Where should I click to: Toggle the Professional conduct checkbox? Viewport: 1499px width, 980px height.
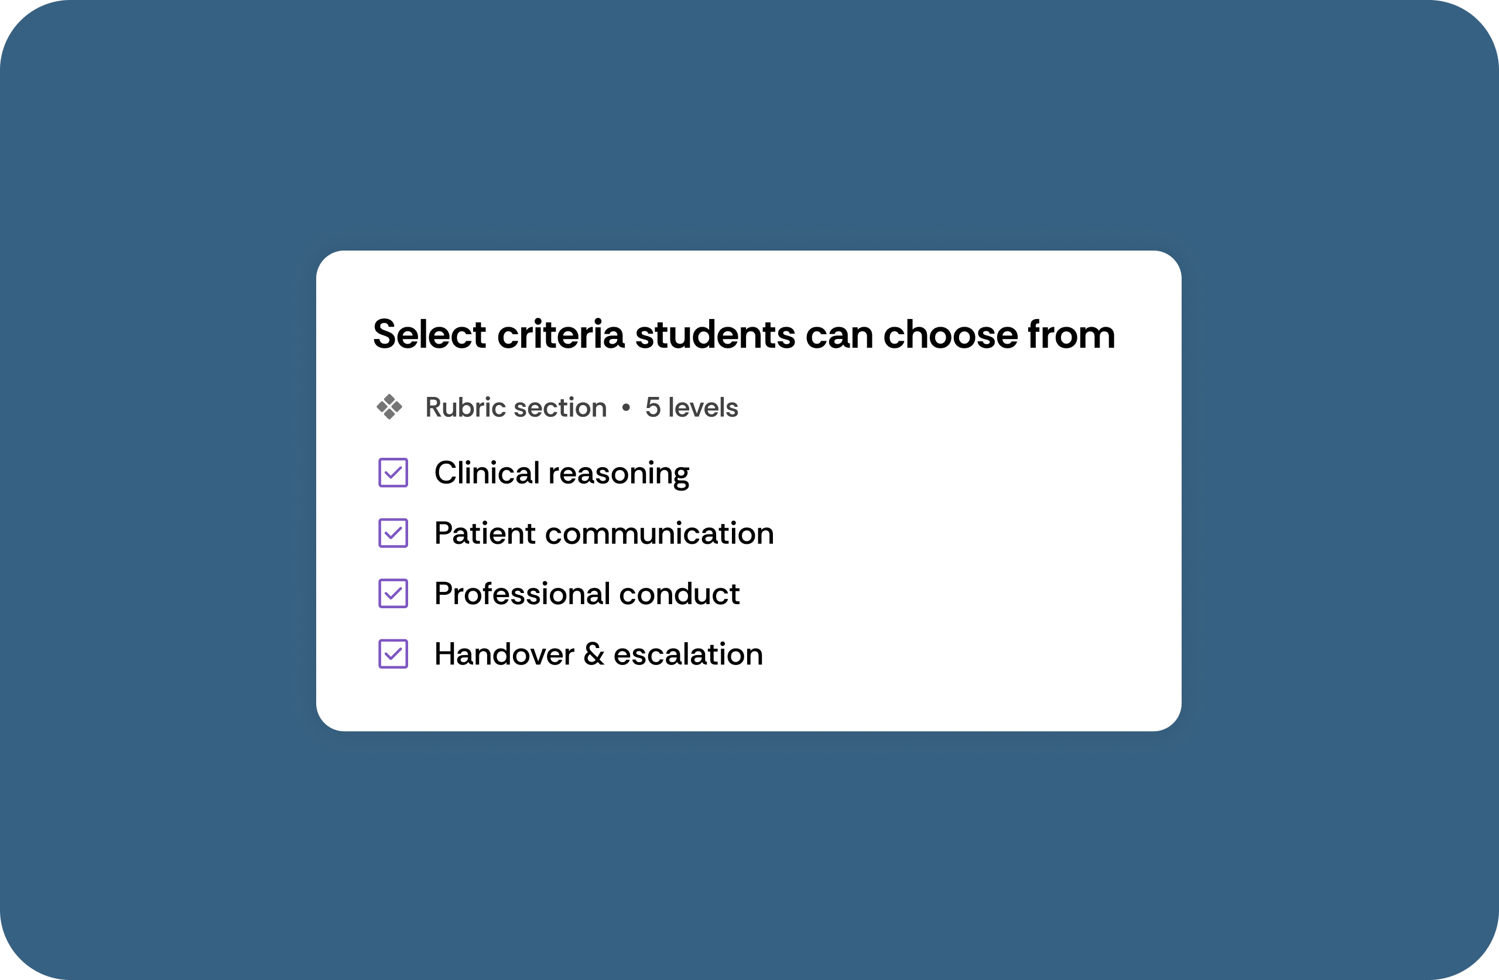click(393, 594)
